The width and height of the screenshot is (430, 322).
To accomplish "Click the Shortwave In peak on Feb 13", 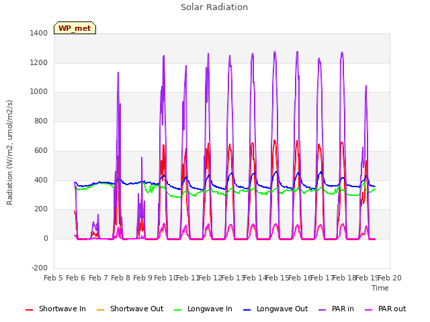I will 230,144.
